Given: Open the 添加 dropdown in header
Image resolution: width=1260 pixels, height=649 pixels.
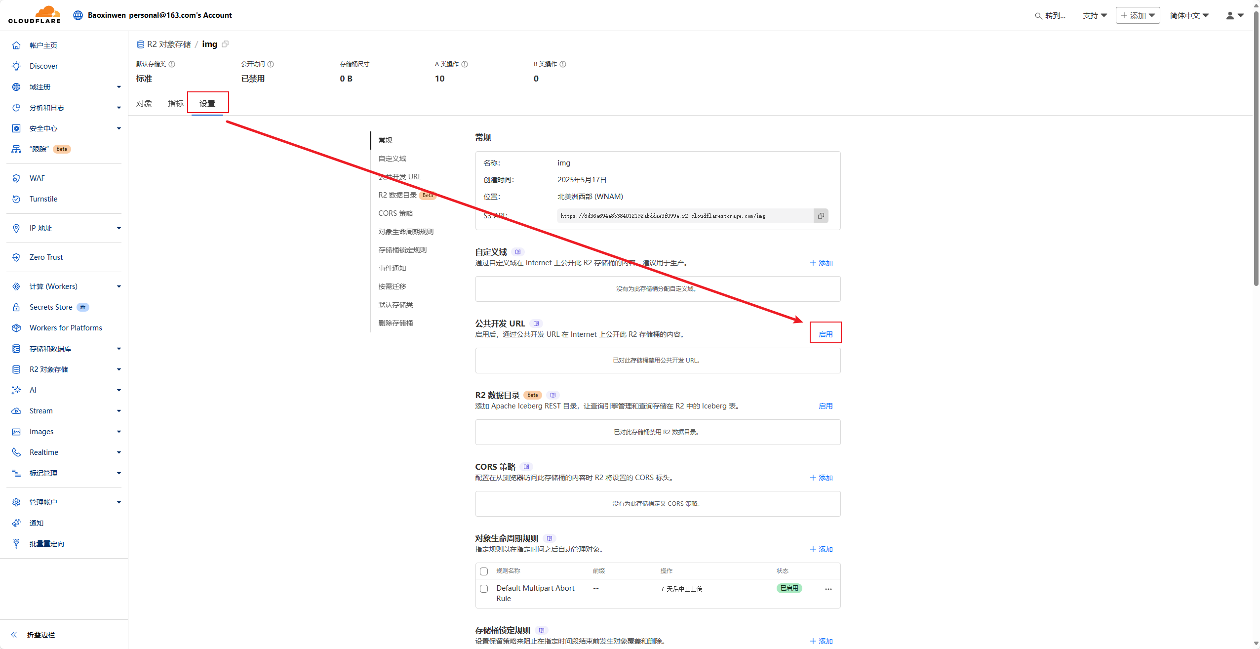Looking at the screenshot, I should point(1138,15).
